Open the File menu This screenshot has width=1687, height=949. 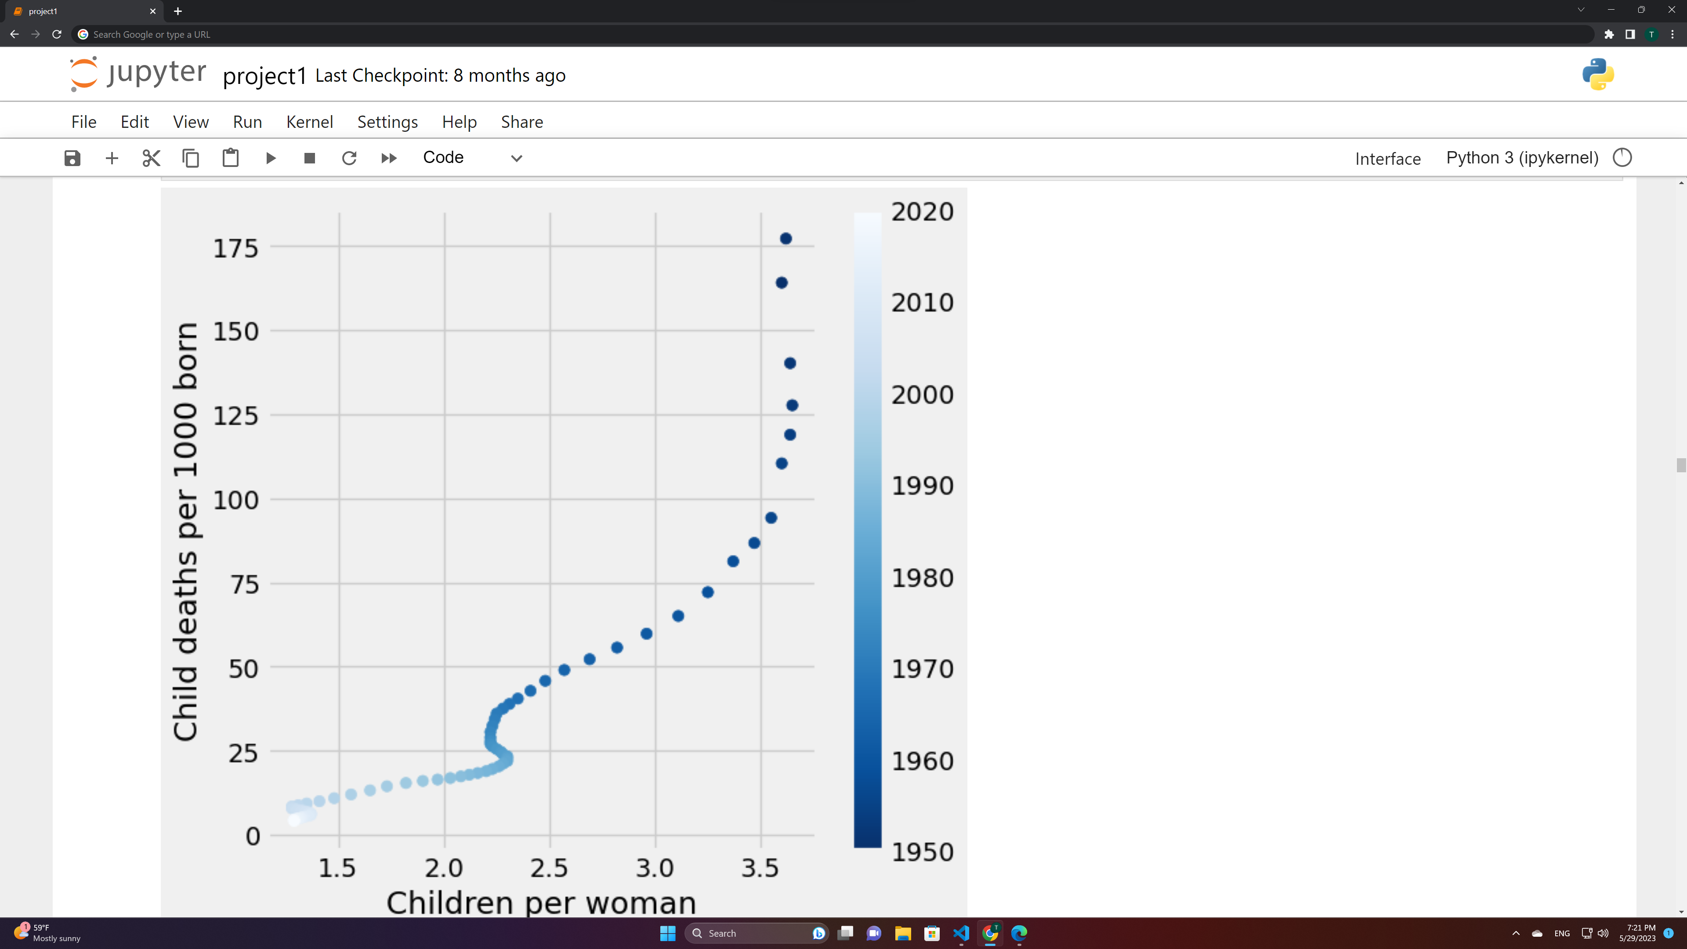pyautogui.click(x=84, y=122)
